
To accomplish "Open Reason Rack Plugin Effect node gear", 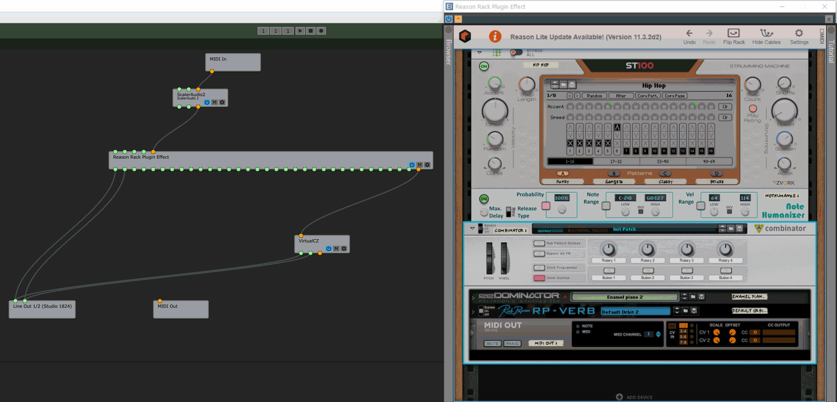I will click(x=427, y=165).
